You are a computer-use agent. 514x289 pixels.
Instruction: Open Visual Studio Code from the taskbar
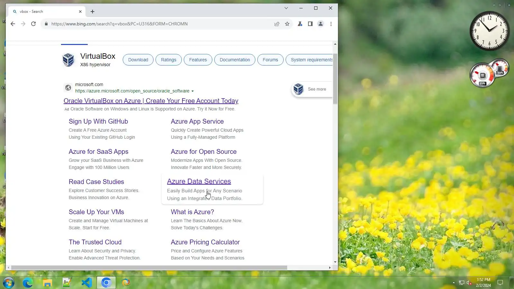pyautogui.click(x=87, y=283)
